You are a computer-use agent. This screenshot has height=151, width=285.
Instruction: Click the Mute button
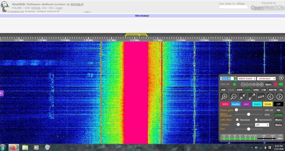(278, 125)
